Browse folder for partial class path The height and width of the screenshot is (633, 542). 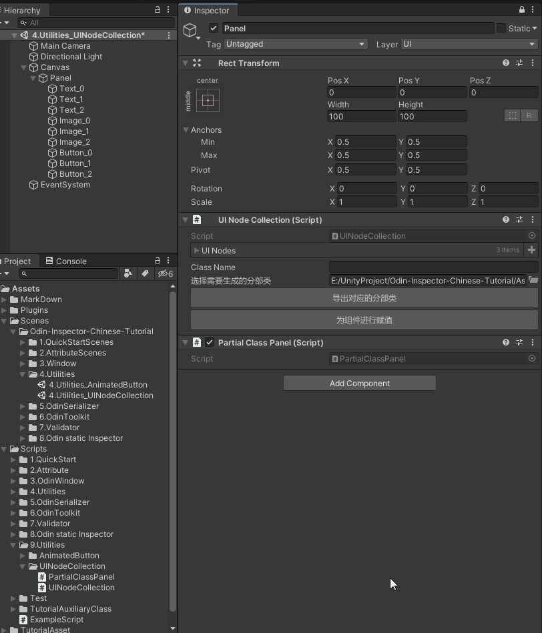(x=533, y=281)
